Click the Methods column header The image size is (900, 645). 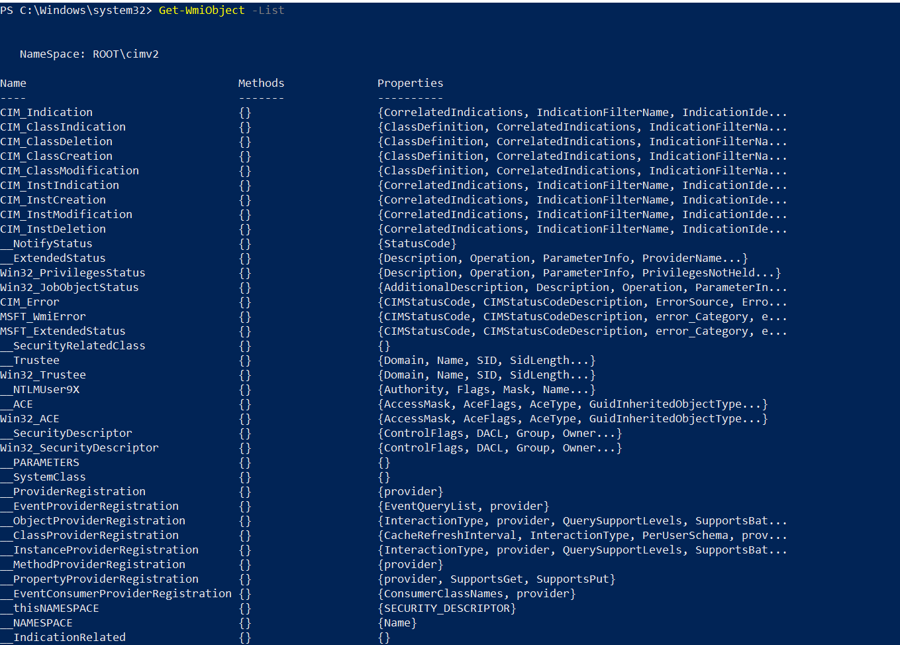coord(260,83)
